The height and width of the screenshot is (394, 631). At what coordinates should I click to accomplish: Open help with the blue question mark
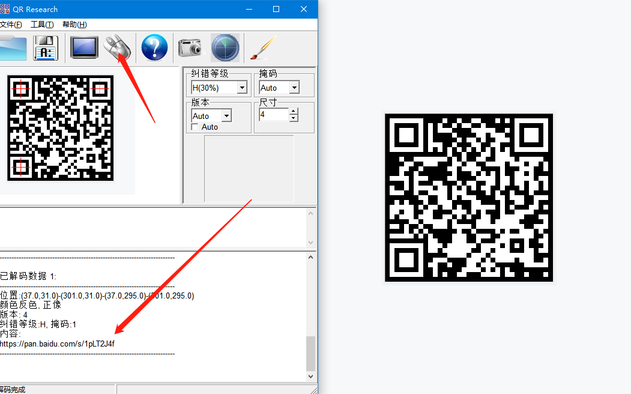154,47
